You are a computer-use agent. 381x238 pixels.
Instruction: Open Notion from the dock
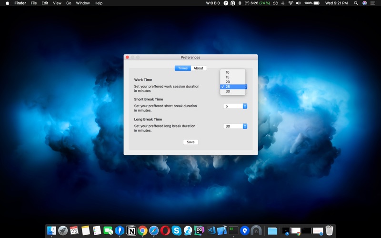131,231
